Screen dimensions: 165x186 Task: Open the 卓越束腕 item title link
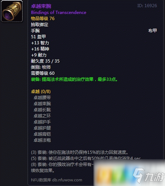point(41,6)
